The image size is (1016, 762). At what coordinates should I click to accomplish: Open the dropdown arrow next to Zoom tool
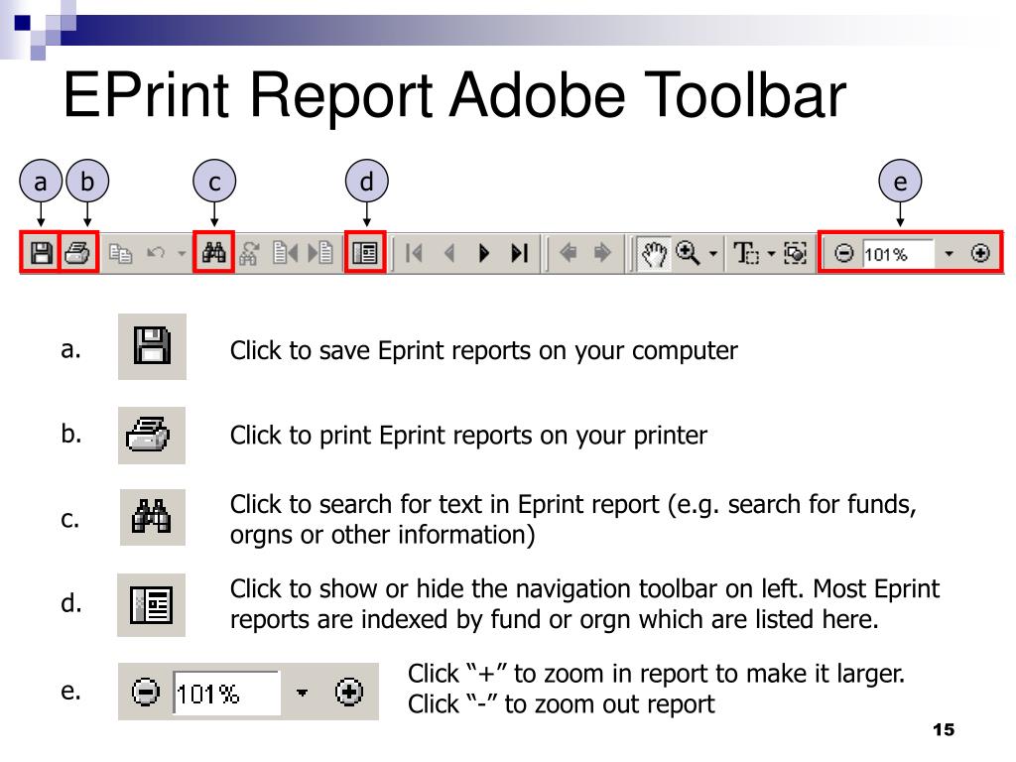[x=712, y=253]
